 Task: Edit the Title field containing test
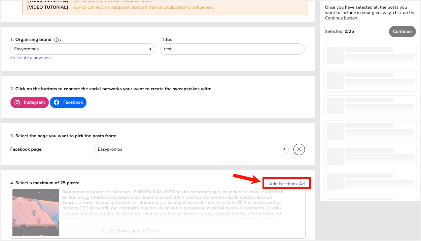point(233,49)
